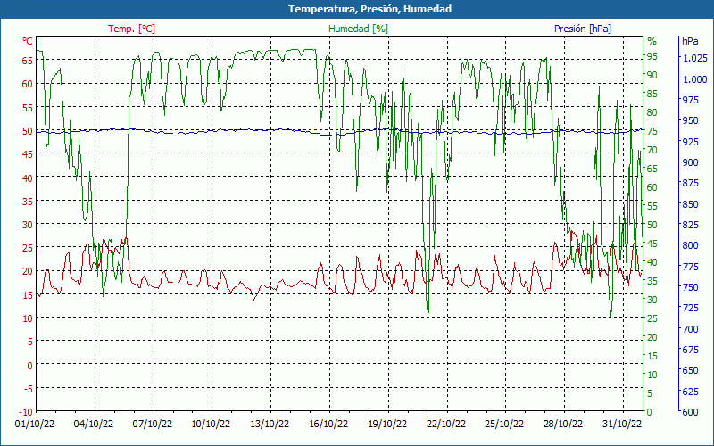The height and width of the screenshot is (446, 714).
Task: Click the 04/10/22 date label
Action: tap(94, 425)
